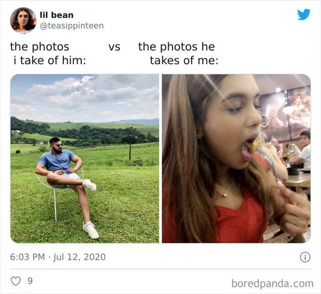Open the left photo of the grassy field
This screenshot has width=321, height=294.
pyautogui.click(x=85, y=159)
